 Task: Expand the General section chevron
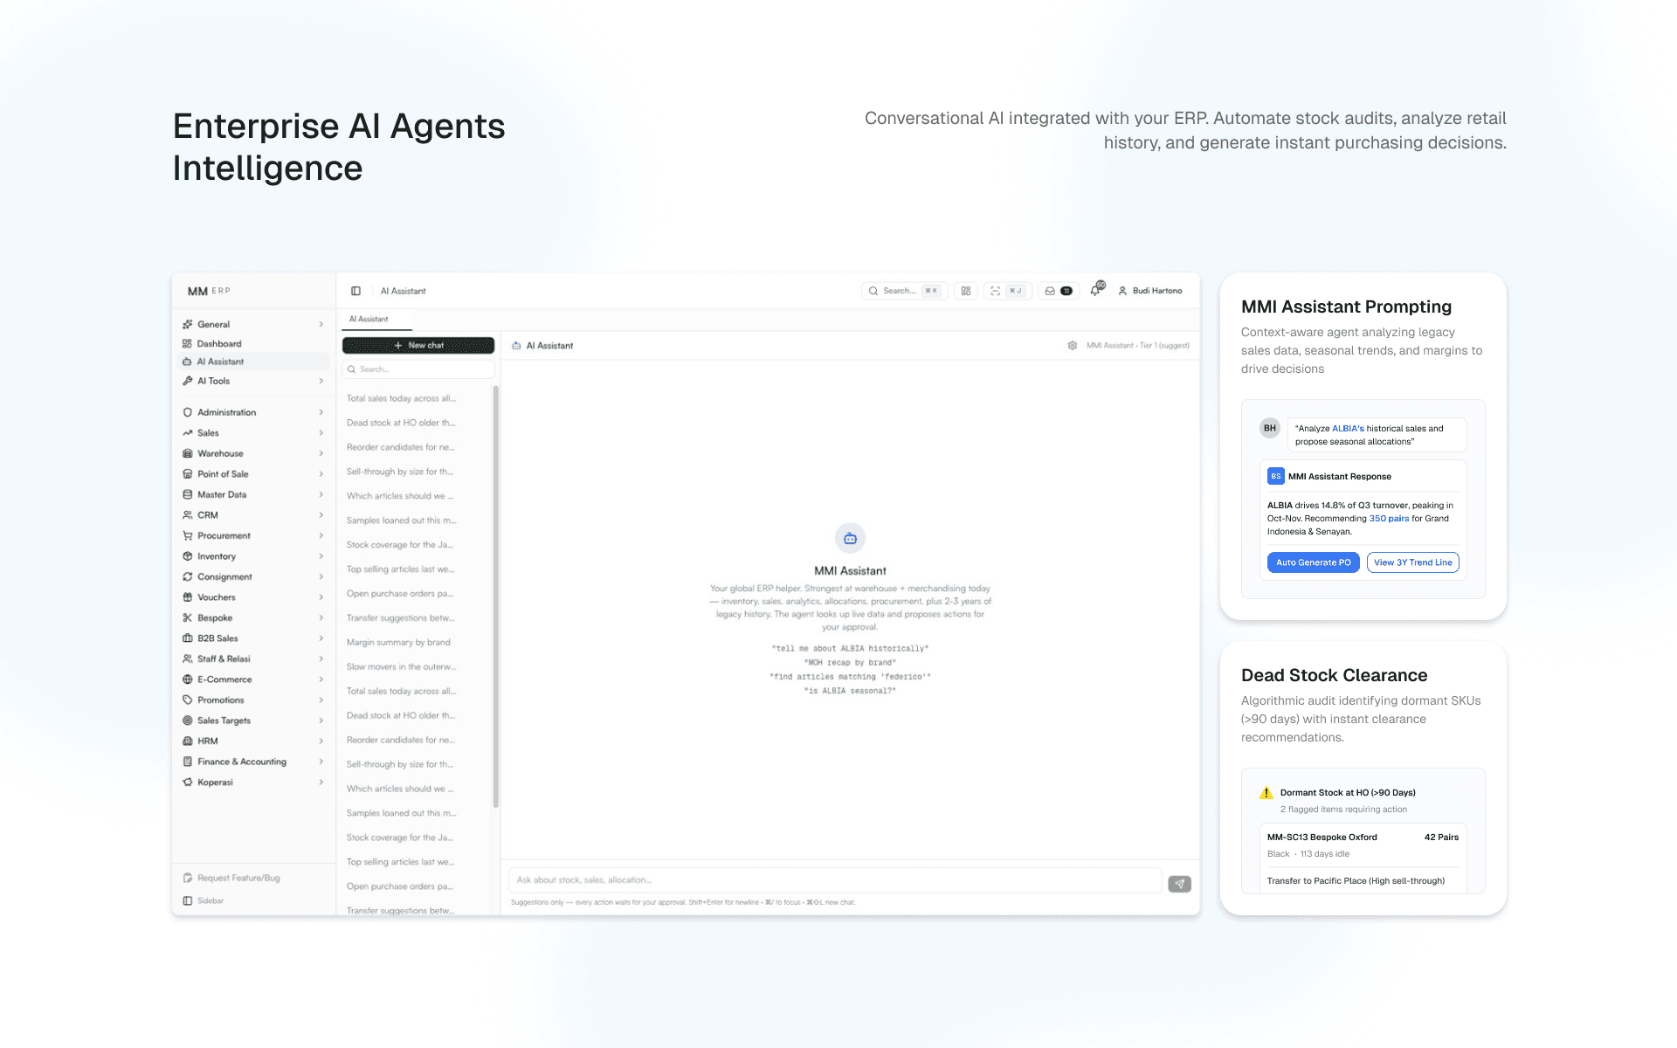321,325
